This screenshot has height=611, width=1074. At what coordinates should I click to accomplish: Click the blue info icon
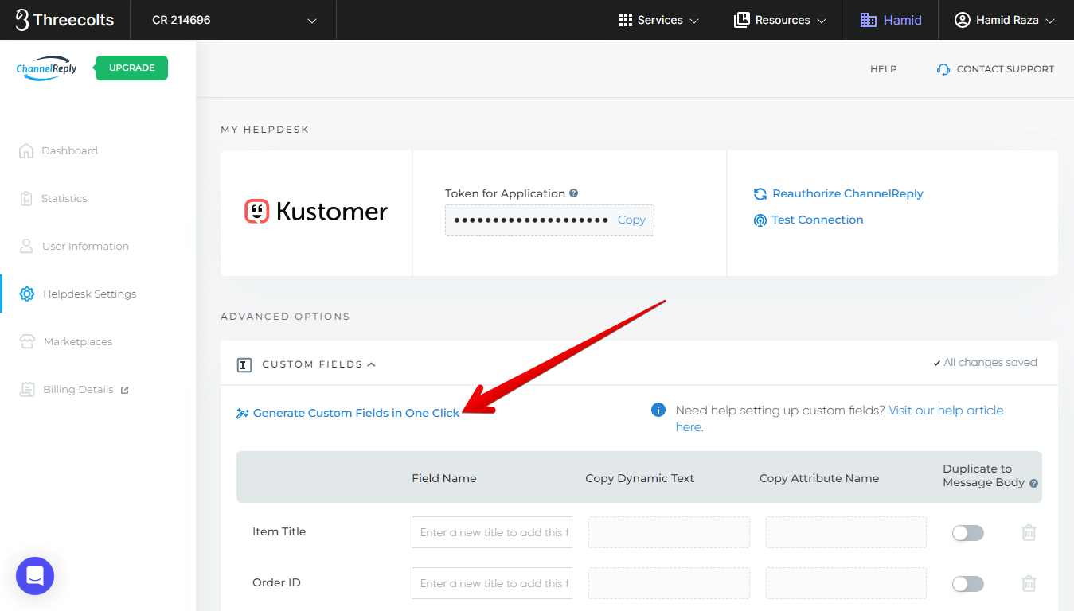[658, 410]
